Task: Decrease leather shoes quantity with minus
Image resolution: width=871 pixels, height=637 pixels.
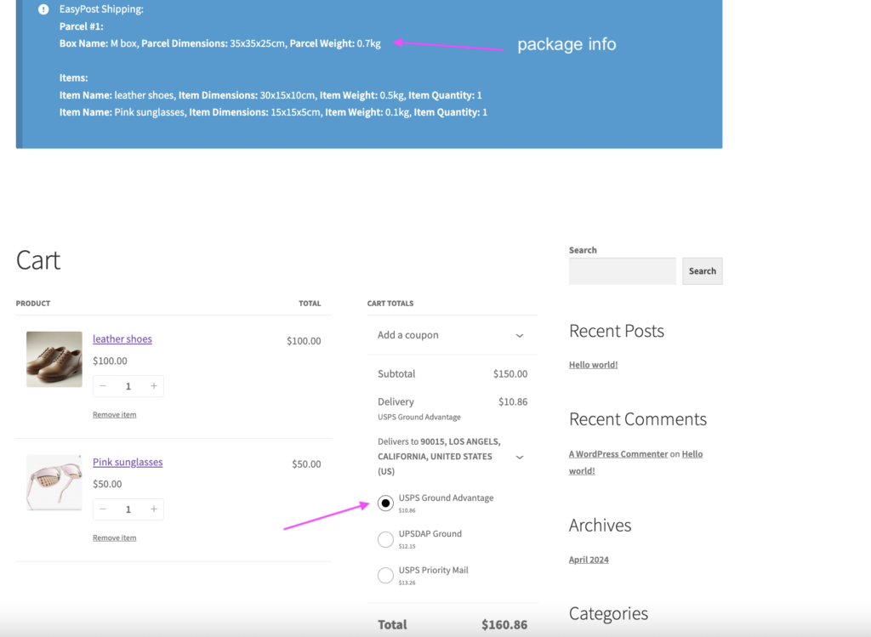Action: pyautogui.click(x=103, y=386)
